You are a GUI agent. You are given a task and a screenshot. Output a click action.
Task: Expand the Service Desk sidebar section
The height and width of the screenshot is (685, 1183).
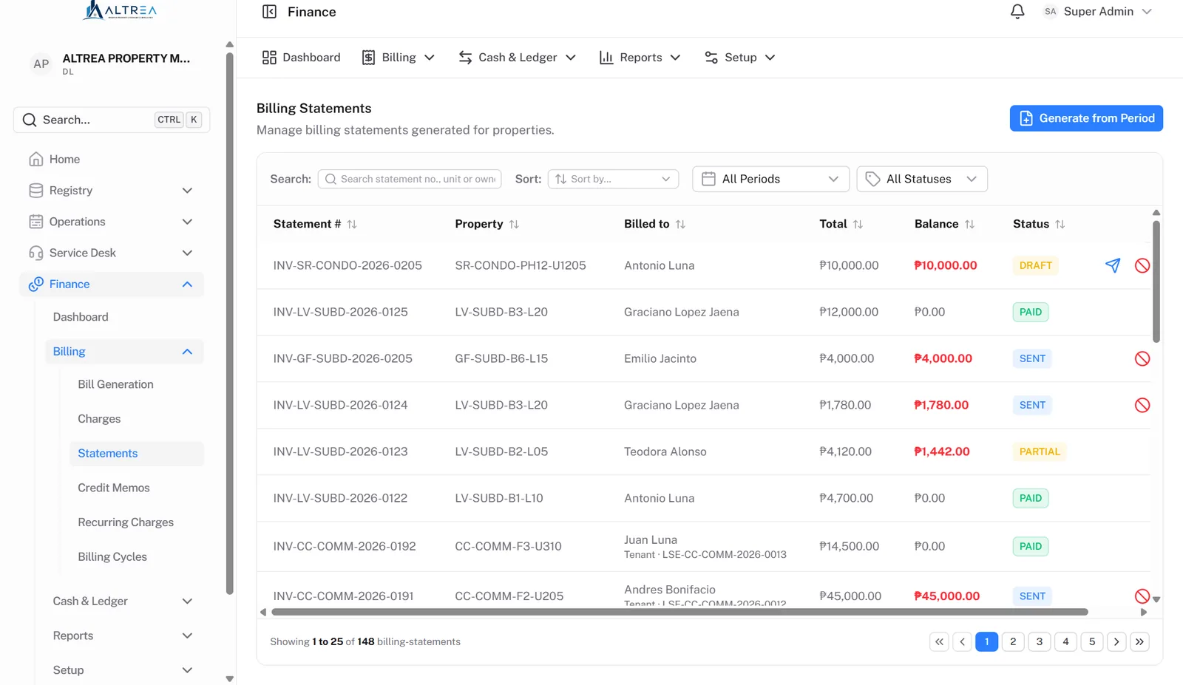111,253
